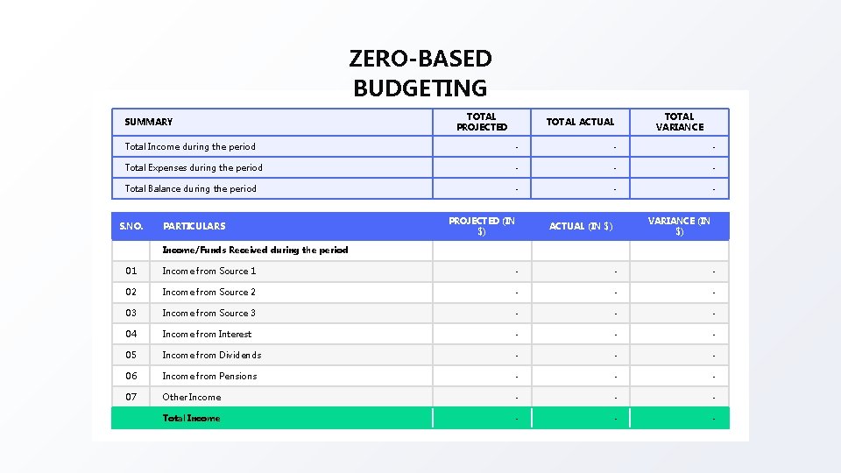The height and width of the screenshot is (473, 841).
Task: Click total variance value for Total Income during period
Action: pyautogui.click(x=680, y=146)
